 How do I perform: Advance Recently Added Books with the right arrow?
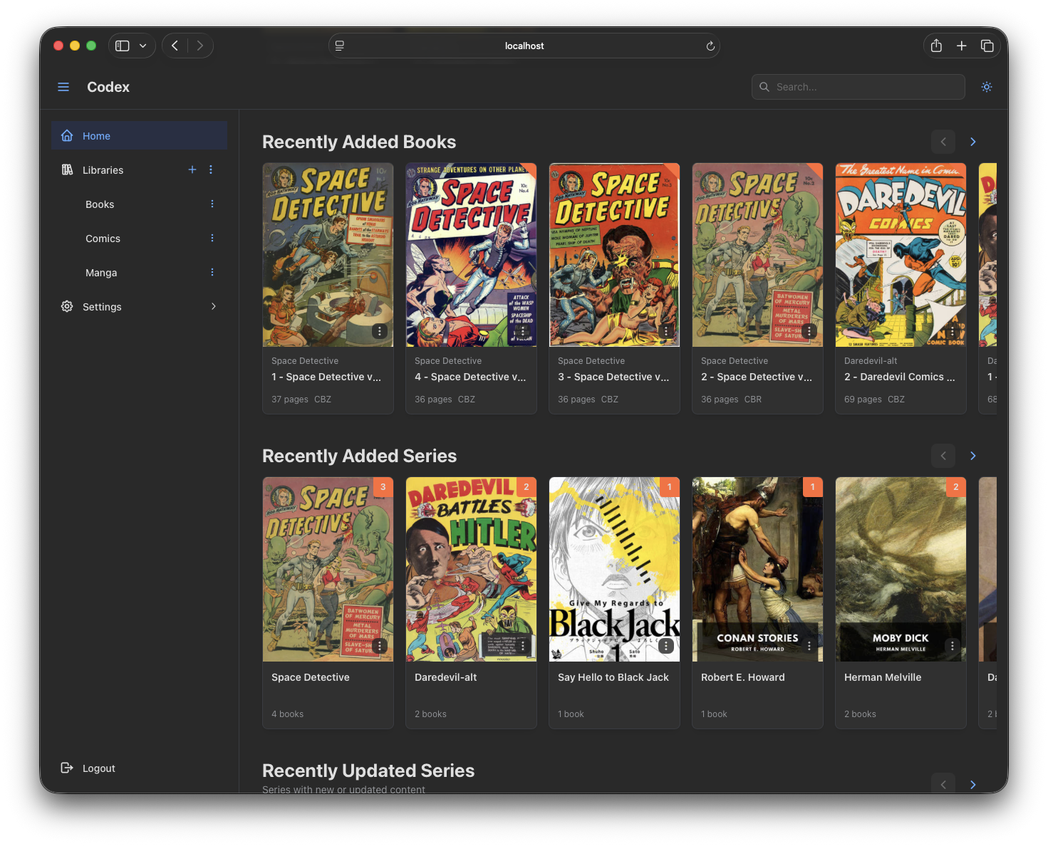[x=972, y=142]
